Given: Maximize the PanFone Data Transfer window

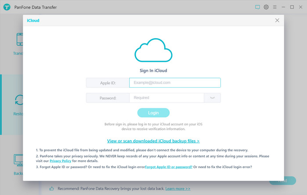Looking at the screenshot, I should pyautogui.click(x=292, y=7).
